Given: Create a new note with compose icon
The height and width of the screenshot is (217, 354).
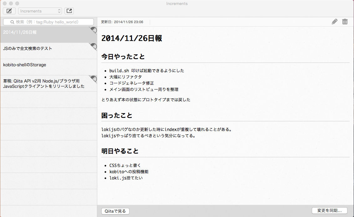Looking at the screenshot, I should (9, 11).
